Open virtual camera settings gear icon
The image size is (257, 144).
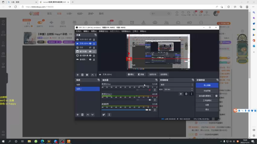click(x=216, y=96)
